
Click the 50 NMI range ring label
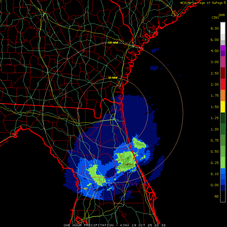click(x=113, y=78)
